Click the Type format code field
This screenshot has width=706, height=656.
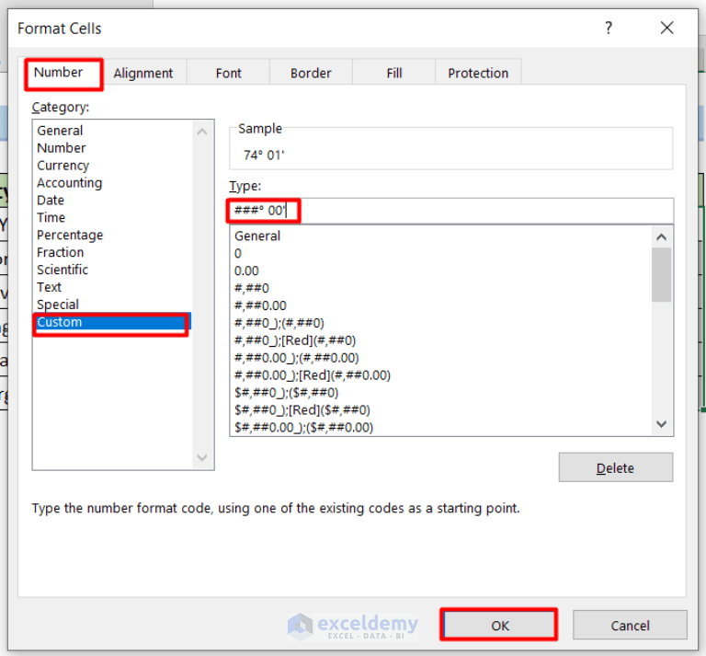pos(451,211)
